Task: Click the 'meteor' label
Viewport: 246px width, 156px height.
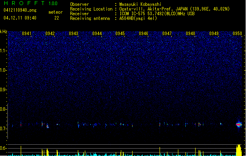Action: tap(56, 12)
